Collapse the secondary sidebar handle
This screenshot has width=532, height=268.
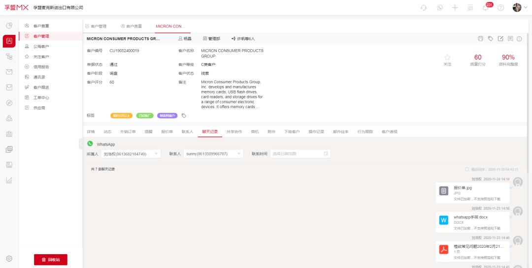pyautogui.click(x=81, y=144)
